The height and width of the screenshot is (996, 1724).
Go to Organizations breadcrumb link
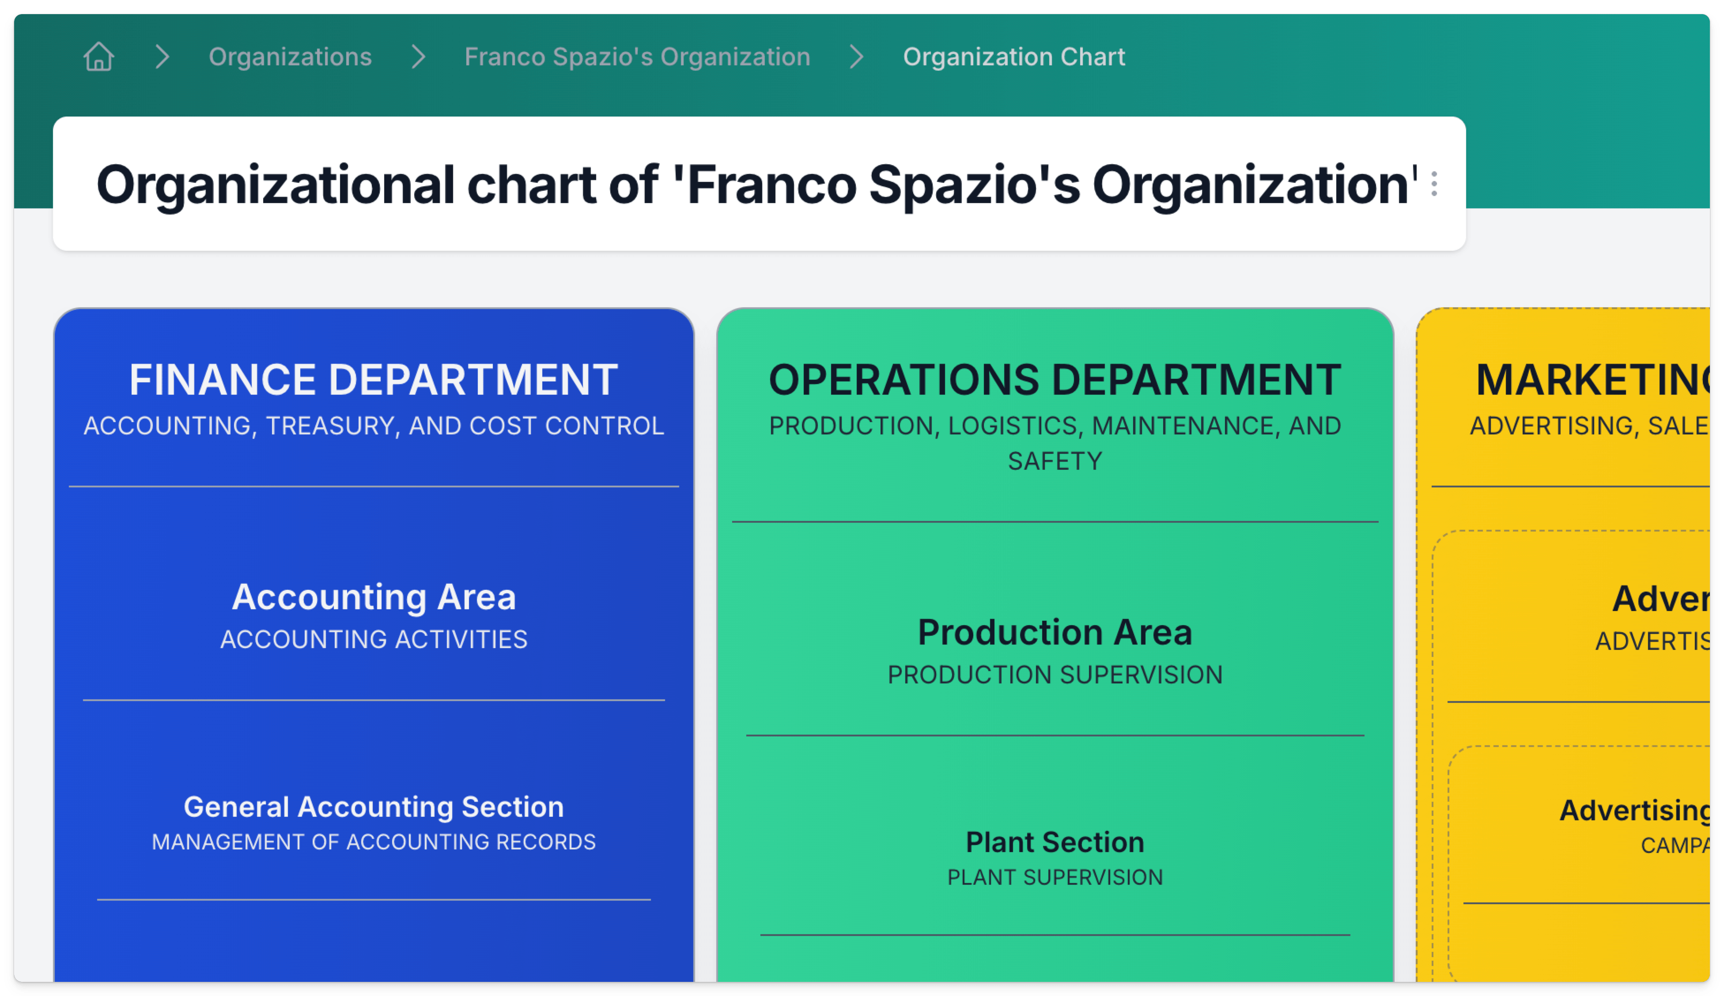click(x=290, y=57)
